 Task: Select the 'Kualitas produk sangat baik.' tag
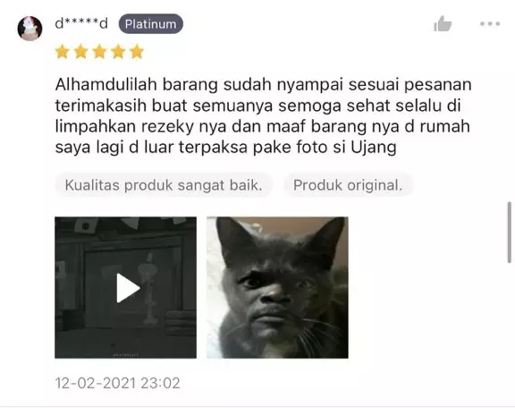[164, 185]
